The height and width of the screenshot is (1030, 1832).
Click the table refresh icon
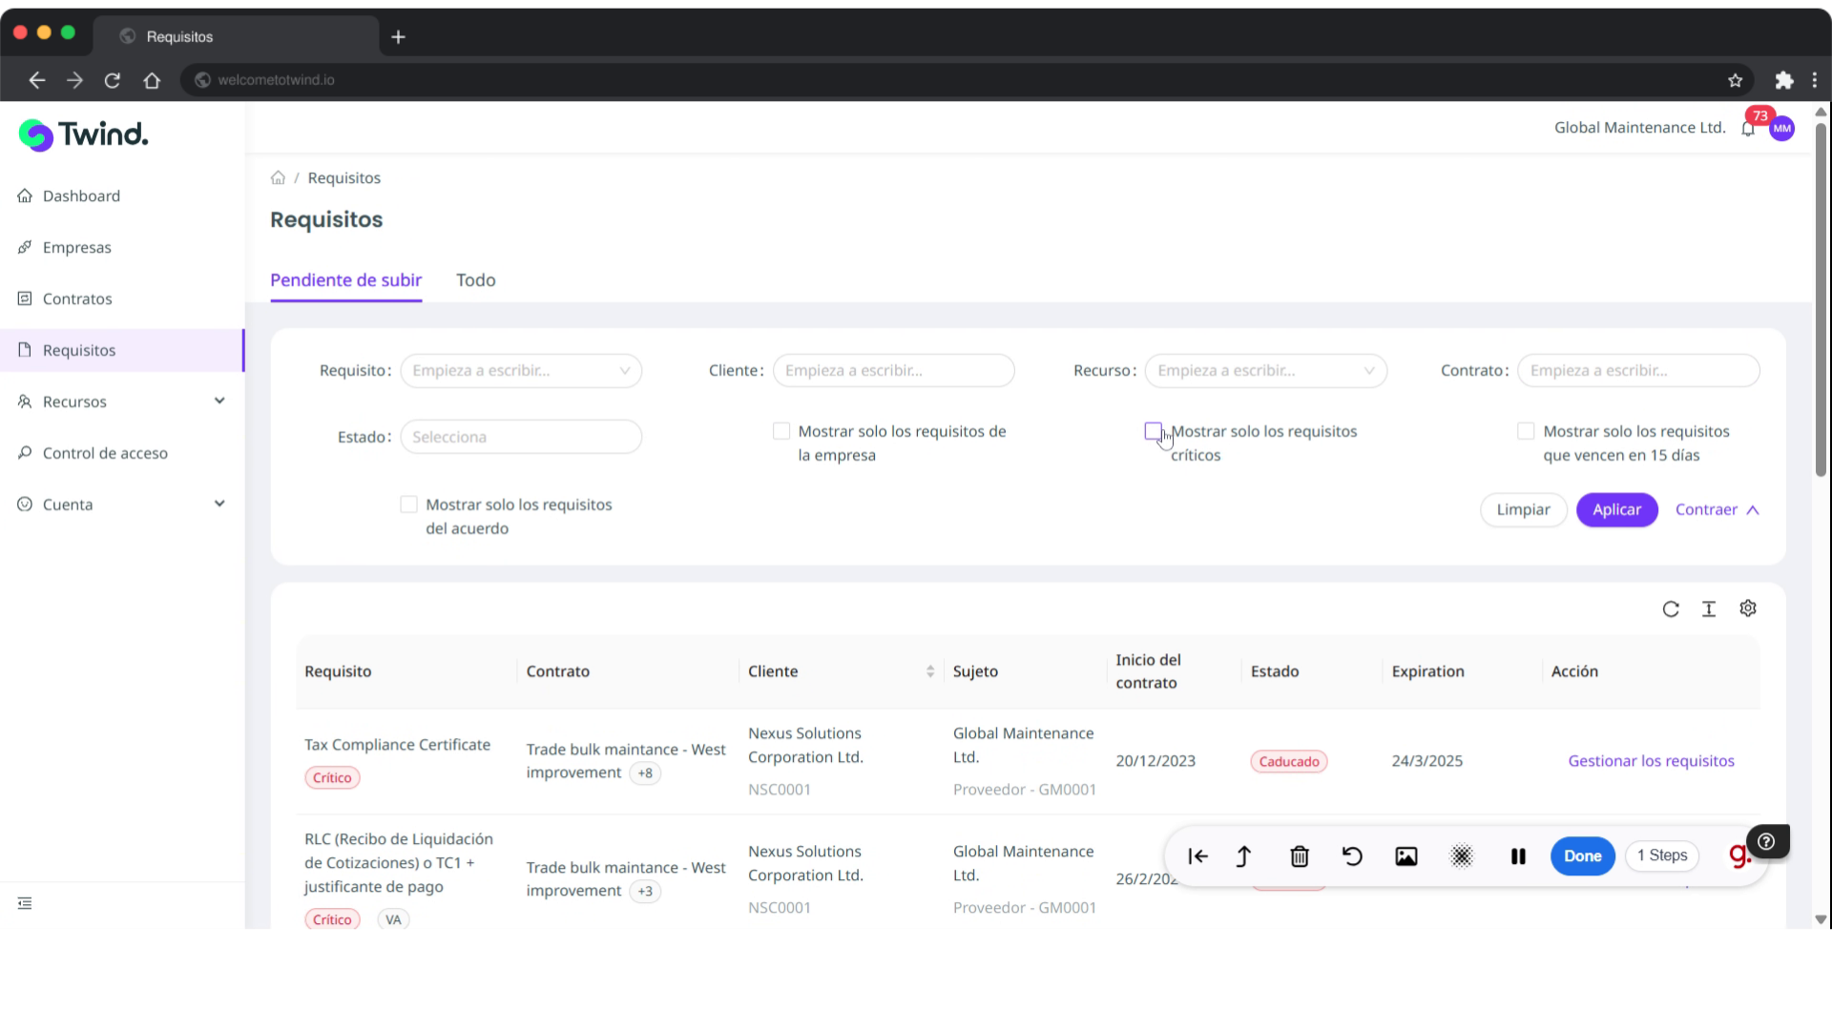coord(1670,609)
